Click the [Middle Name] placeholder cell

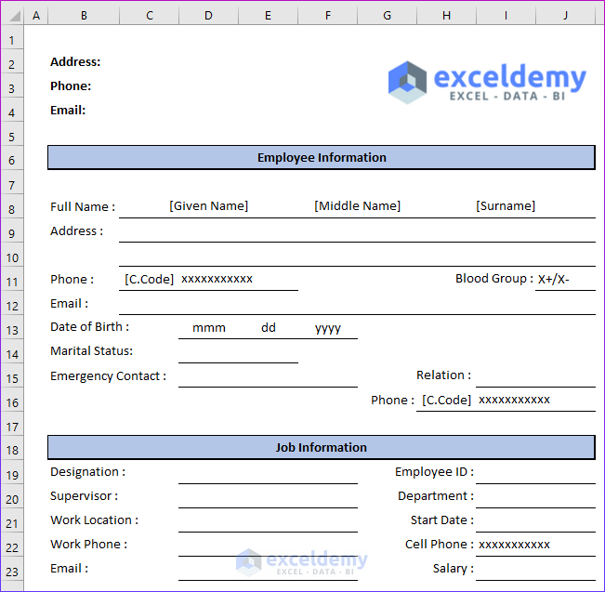(357, 206)
